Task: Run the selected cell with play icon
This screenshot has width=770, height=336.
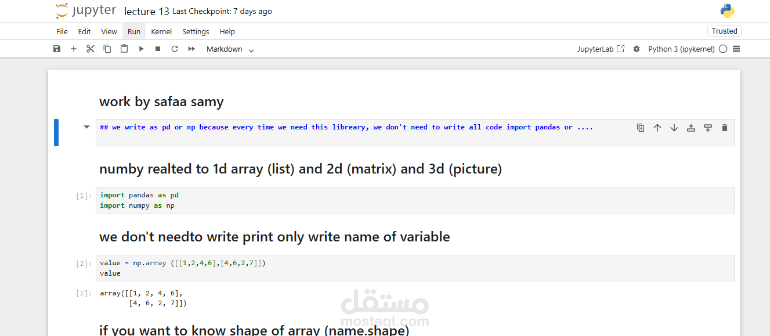Action: click(141, 49)
